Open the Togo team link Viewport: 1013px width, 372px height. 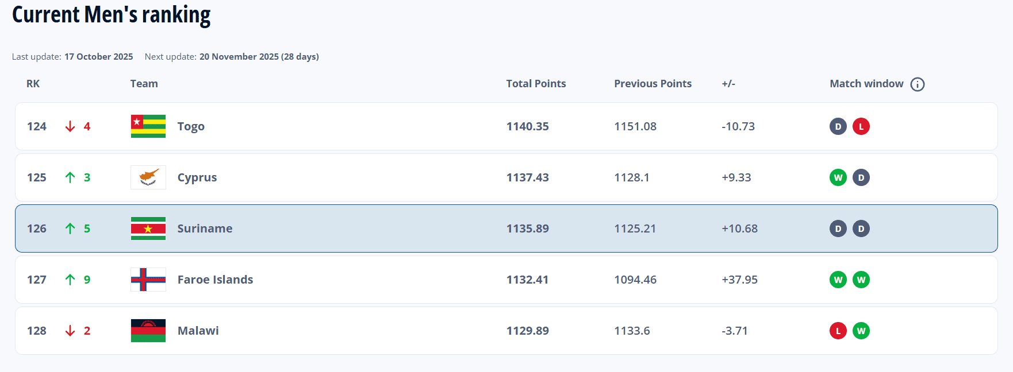(191, 126)
